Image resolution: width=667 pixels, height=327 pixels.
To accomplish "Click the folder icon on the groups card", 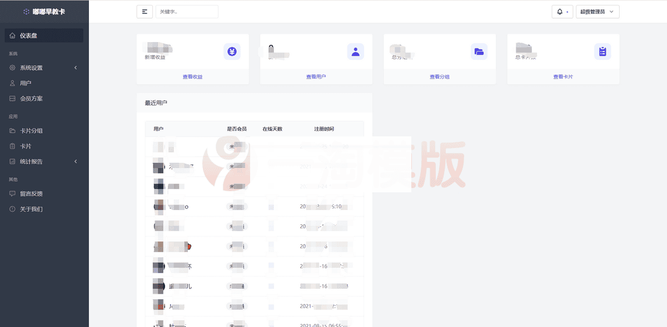I will click(x=480, y=52).
